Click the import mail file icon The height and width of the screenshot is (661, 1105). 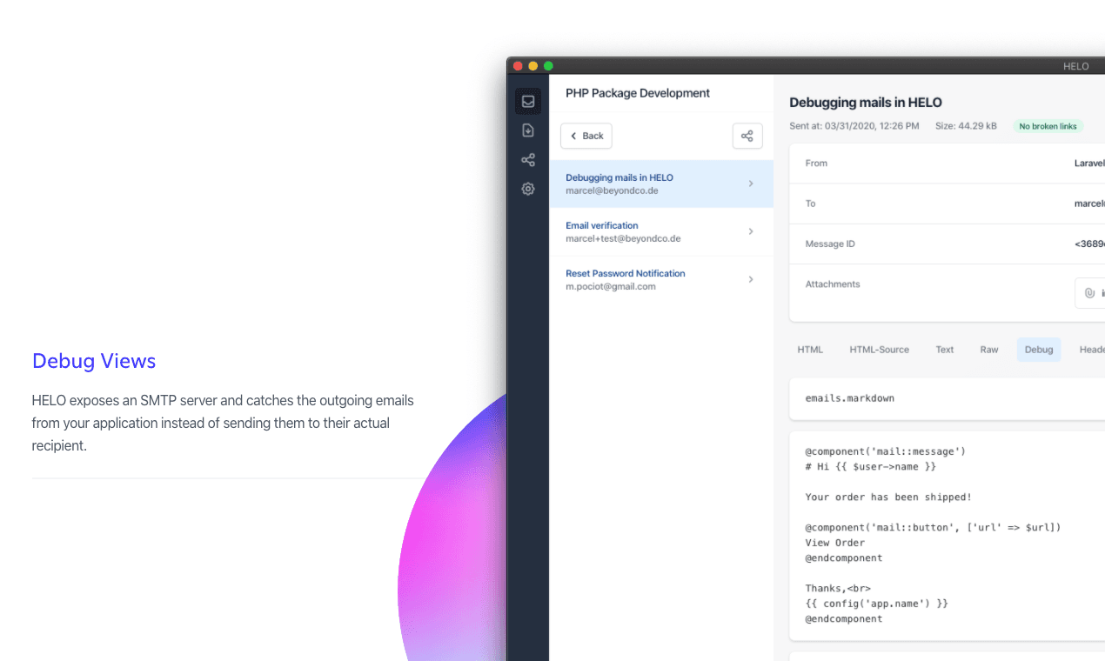coord(527,130)
